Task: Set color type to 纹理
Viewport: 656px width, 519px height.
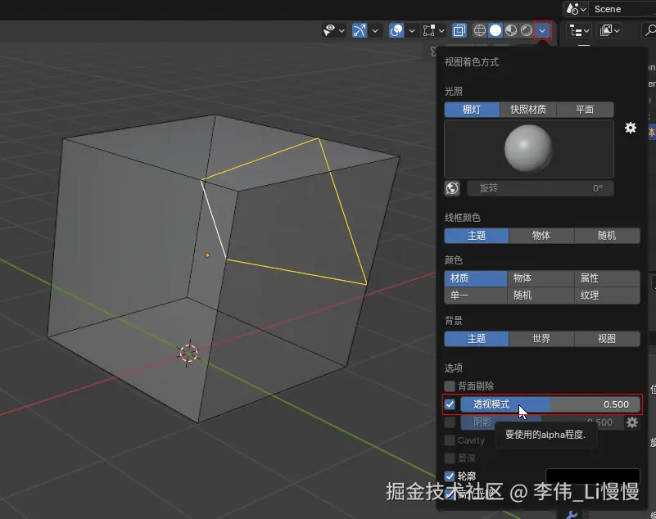Action: 607,296
